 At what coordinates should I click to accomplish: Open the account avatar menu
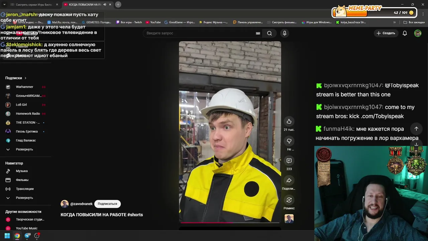[x=418, y=33]
